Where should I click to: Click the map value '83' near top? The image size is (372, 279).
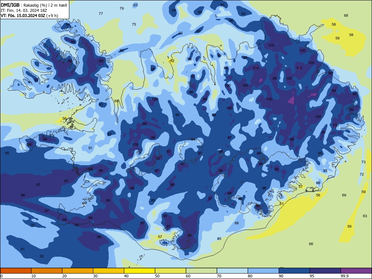(135, 5)
